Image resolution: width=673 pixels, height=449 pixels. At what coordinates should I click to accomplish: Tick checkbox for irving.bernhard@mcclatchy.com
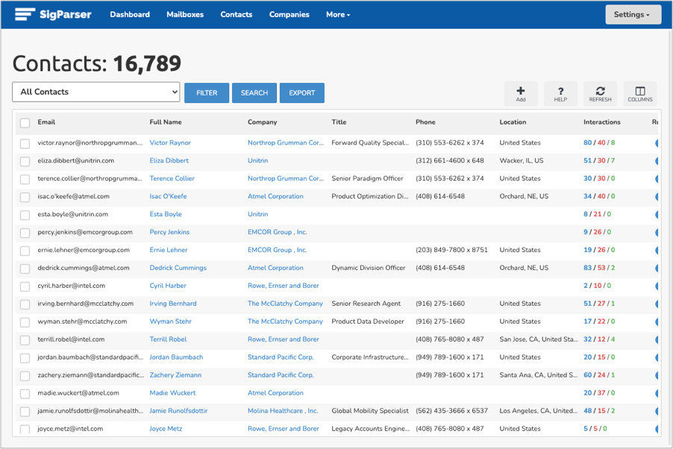click(x=25, y=304)
